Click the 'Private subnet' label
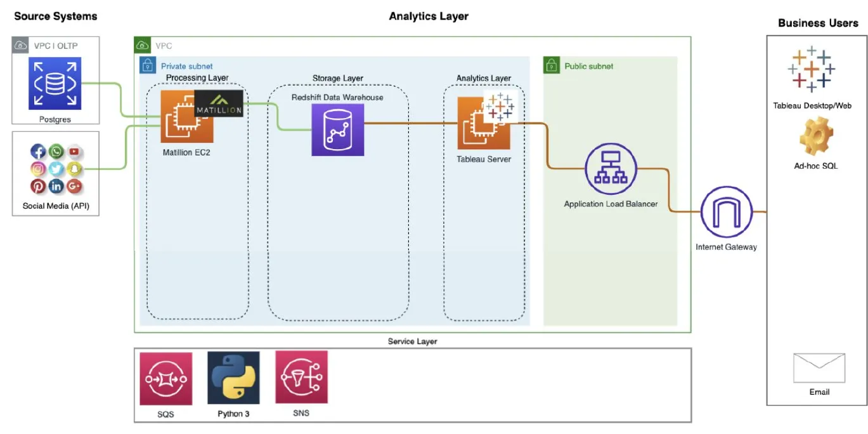The width and height of the screenshot is (868, 434). click(x=187, y=66)
